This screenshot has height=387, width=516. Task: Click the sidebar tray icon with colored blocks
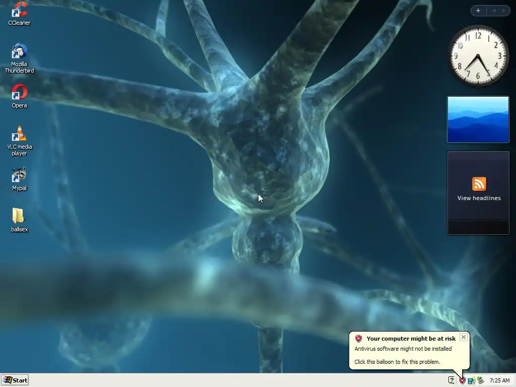[x=471, y=381]
